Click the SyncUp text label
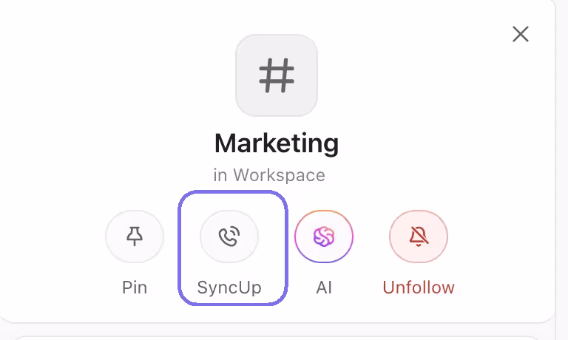 pos(229,288)
